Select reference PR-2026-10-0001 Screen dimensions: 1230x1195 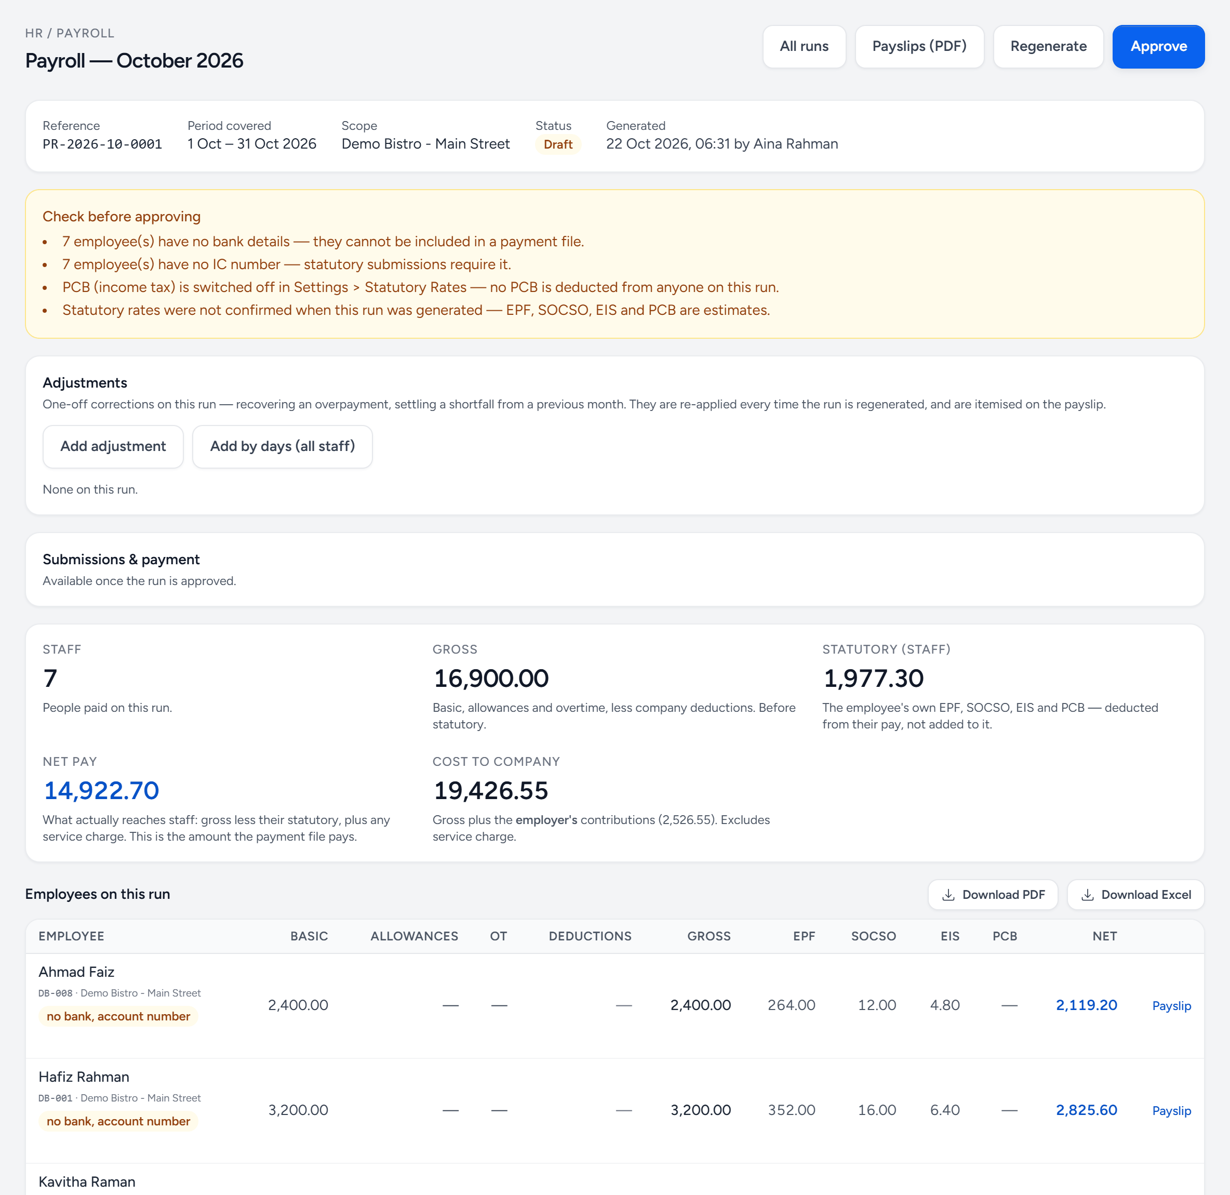point(102,144)
